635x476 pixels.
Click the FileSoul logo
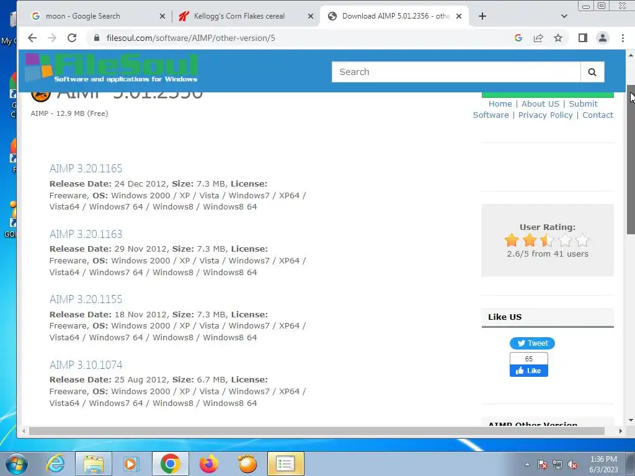[112, 68]
